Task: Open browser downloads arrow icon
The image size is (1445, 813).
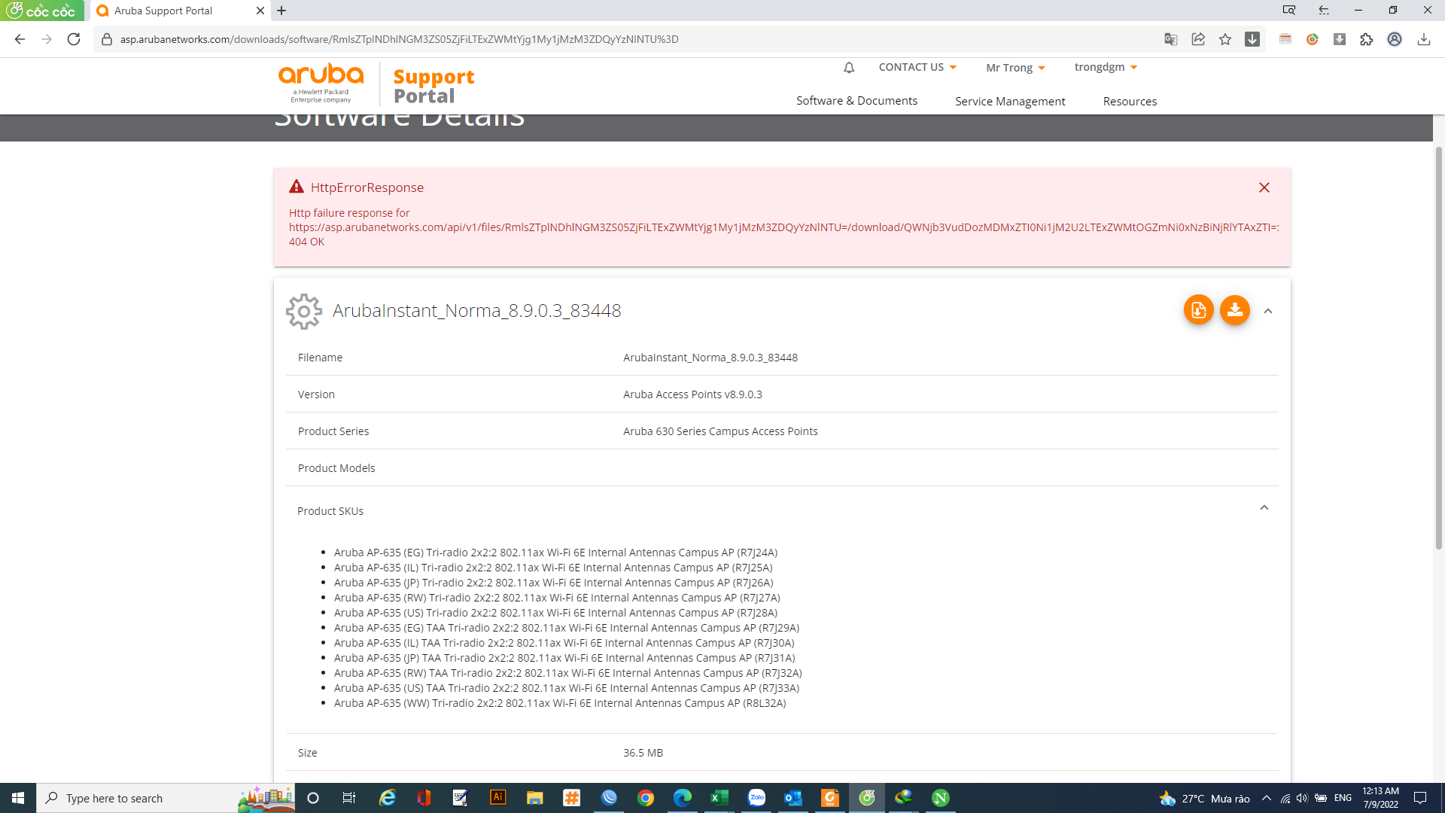Action: click(1252, 39)
